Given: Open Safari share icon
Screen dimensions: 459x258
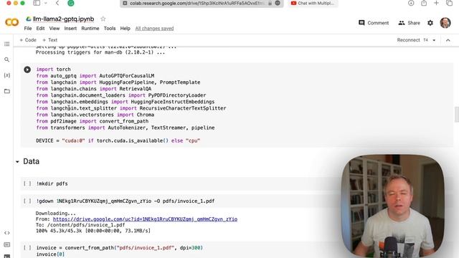Looking at the screenshot, I should [424, 3].
